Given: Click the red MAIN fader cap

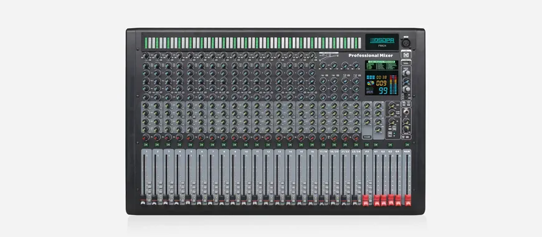Looking at the screenshot, I should 408,200.
